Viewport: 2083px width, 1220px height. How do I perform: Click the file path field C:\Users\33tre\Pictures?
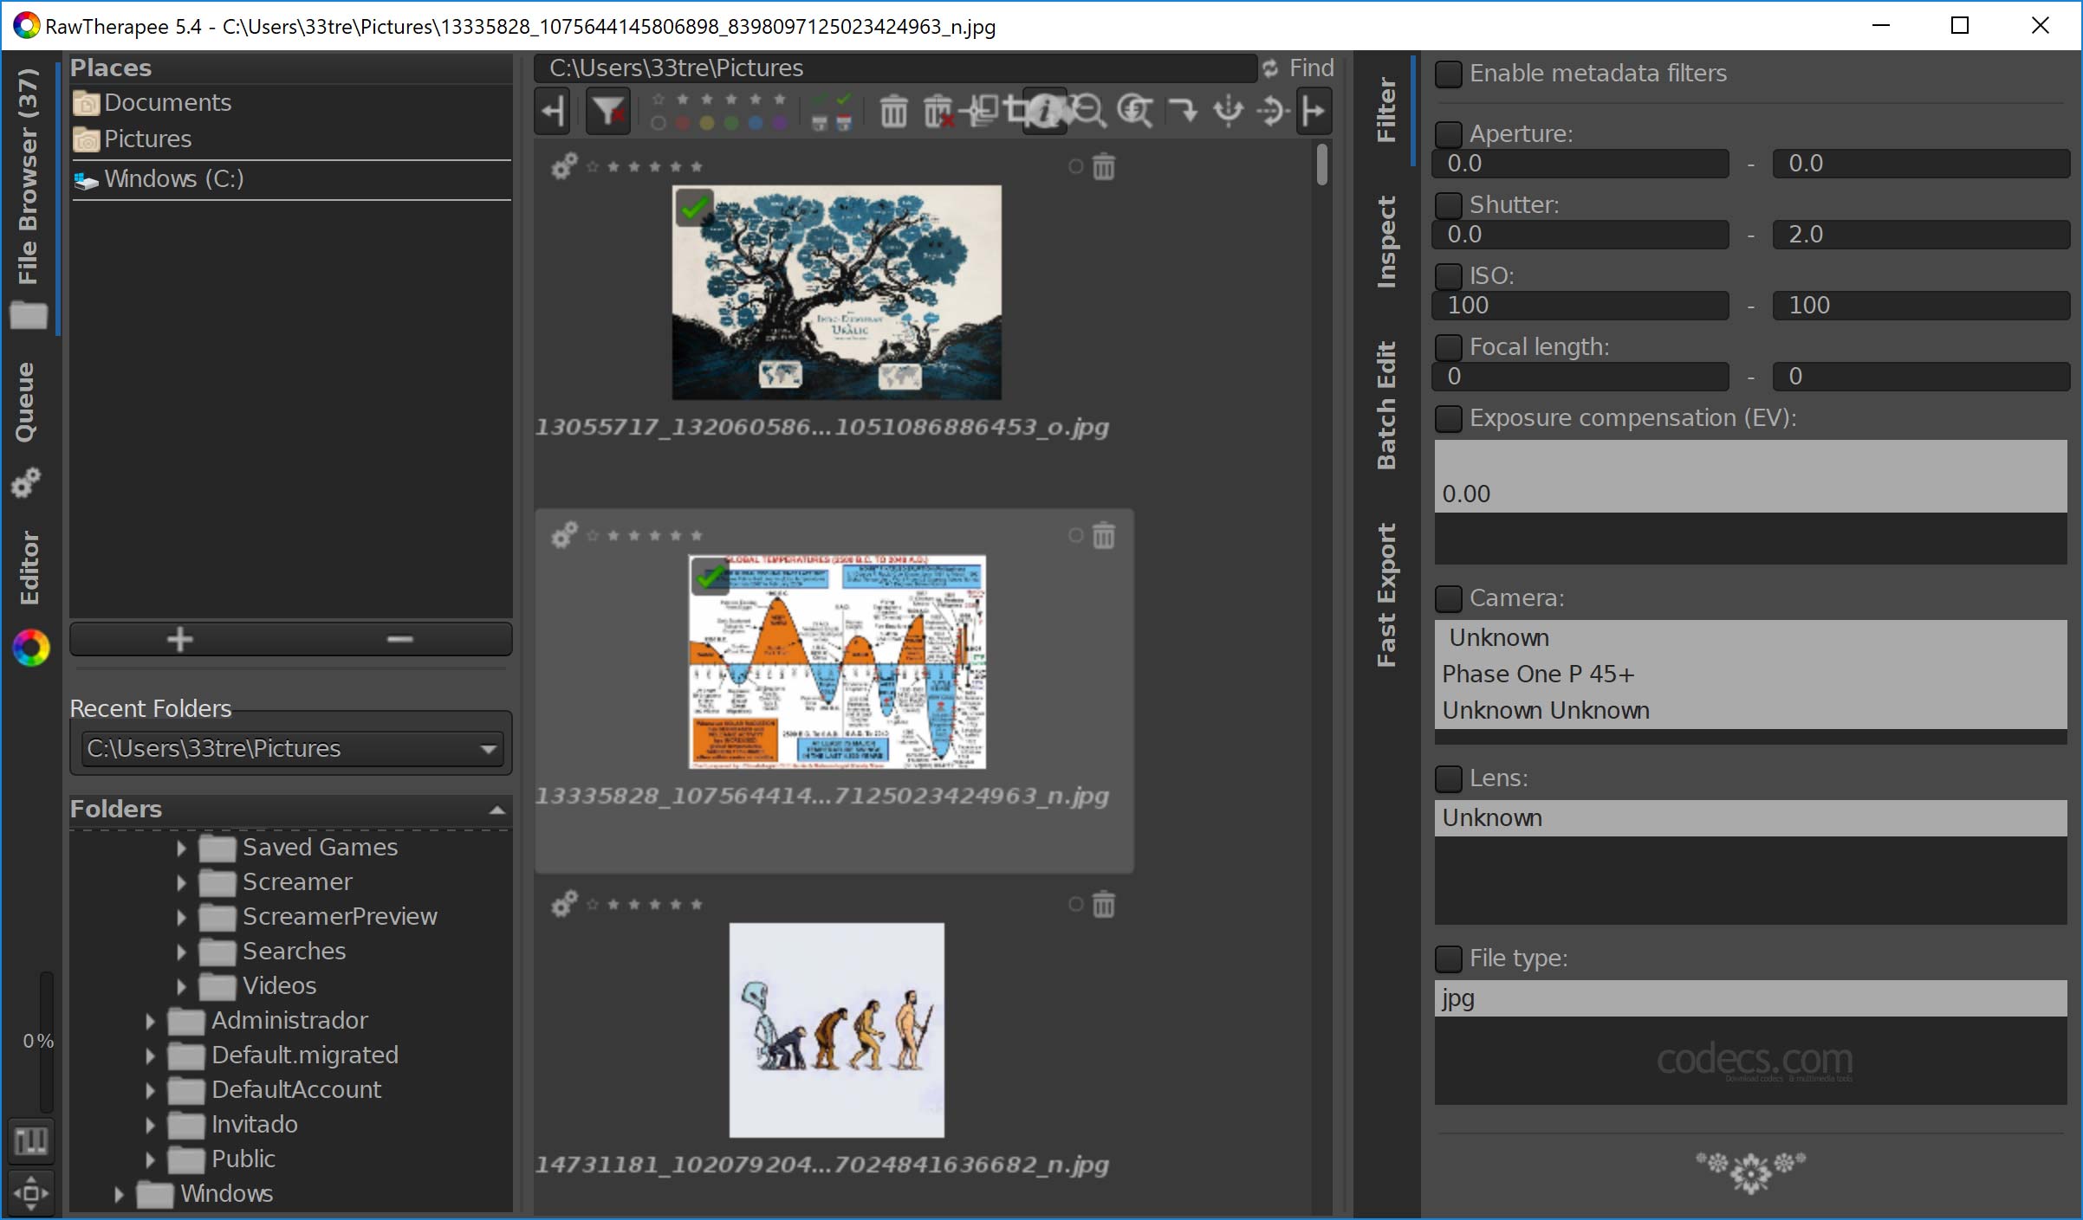pyautogui.click(x=895, y=68)
